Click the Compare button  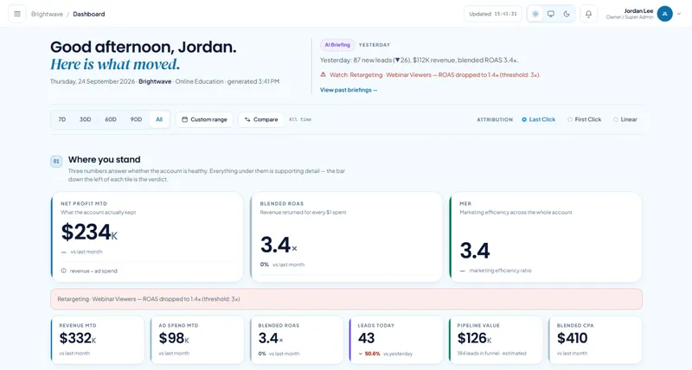pos(261,119)
